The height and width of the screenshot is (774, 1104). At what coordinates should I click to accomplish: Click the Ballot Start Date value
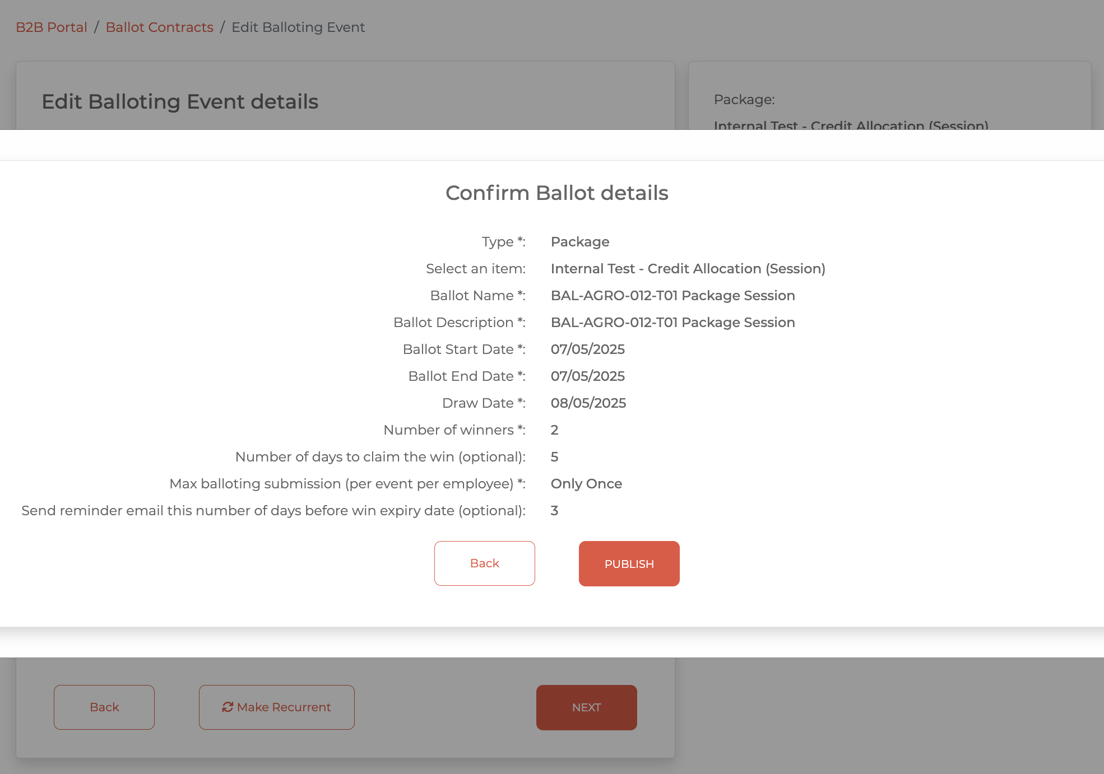[587, 349]
